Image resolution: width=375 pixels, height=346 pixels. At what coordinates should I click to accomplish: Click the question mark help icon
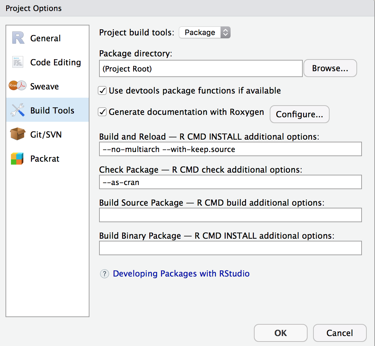[x=104, y=274]
